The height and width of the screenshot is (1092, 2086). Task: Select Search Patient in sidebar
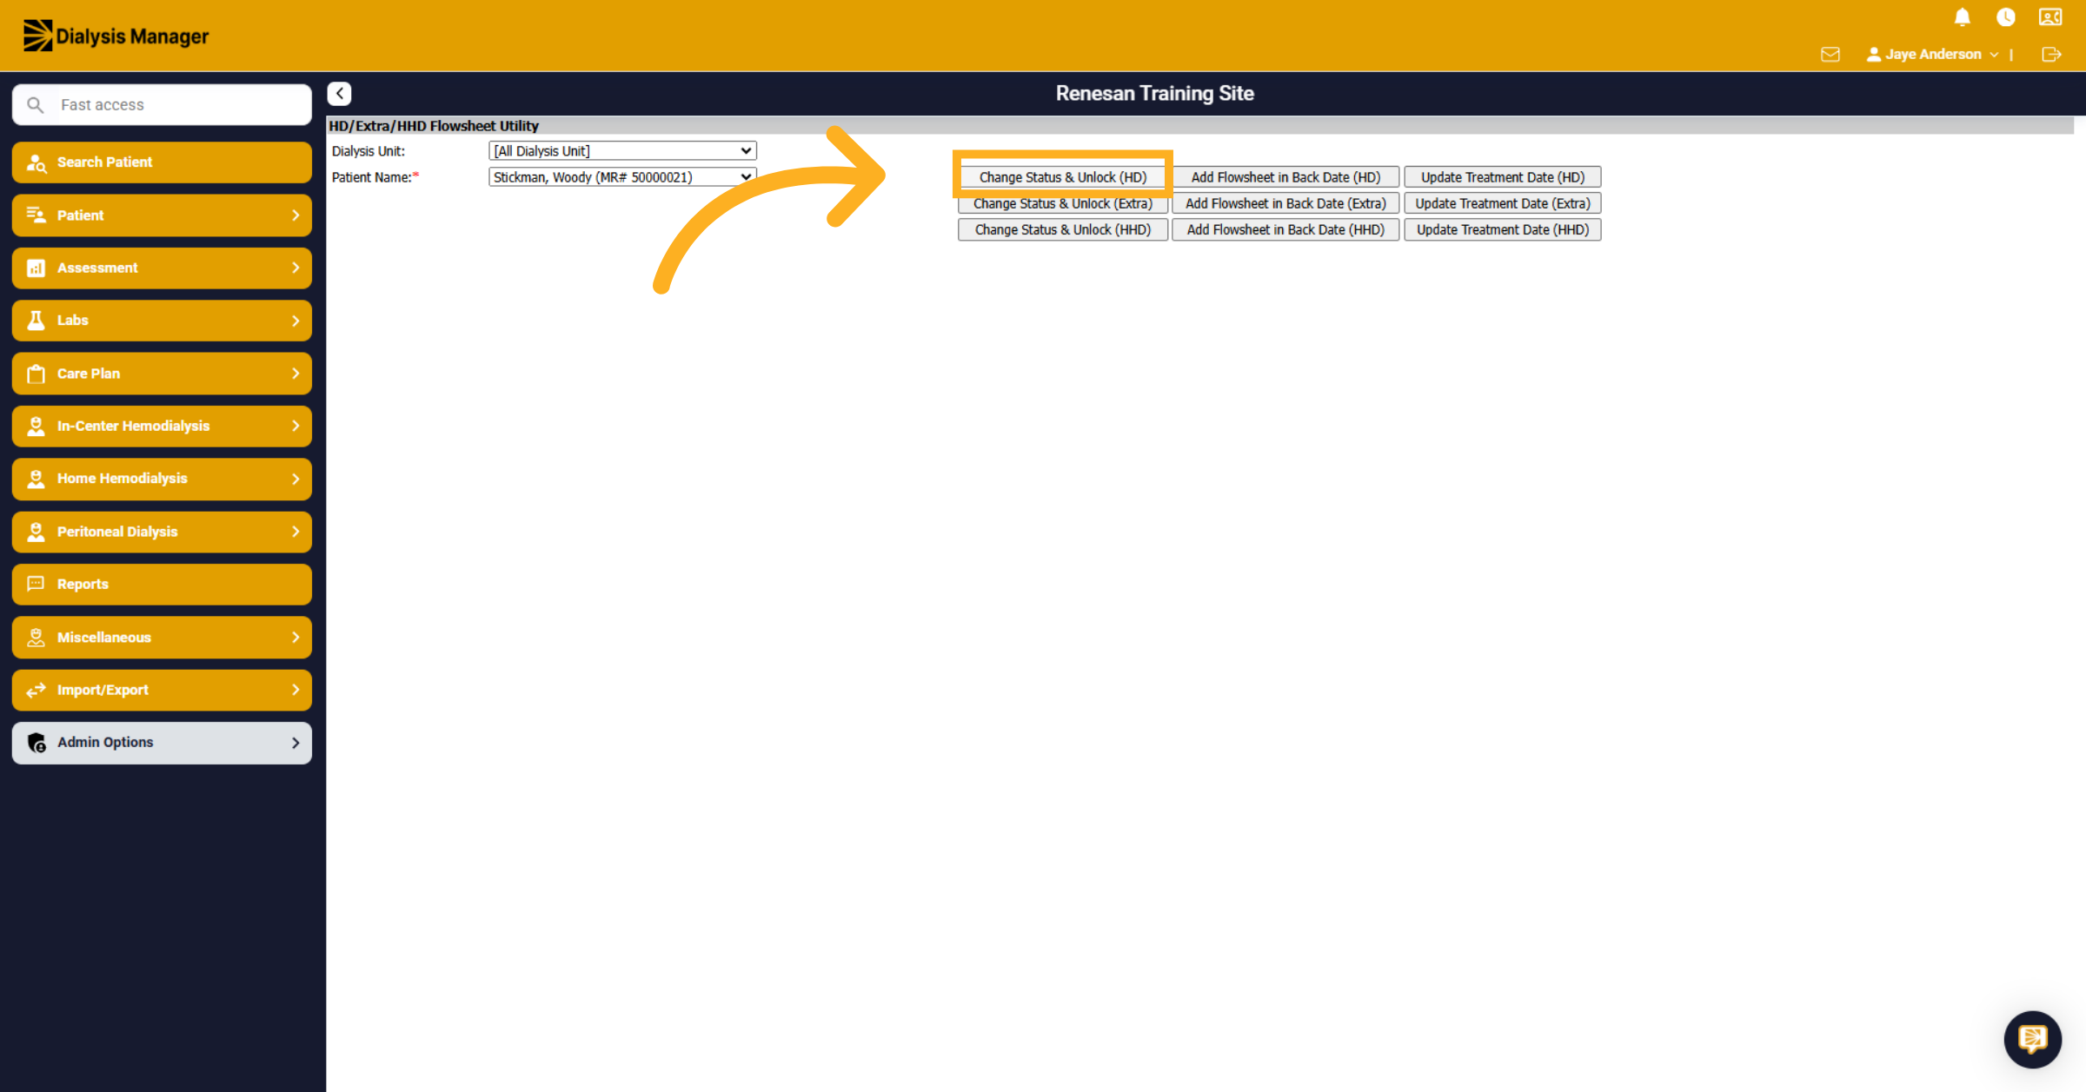pyautogui.click(x=162, y=162)
